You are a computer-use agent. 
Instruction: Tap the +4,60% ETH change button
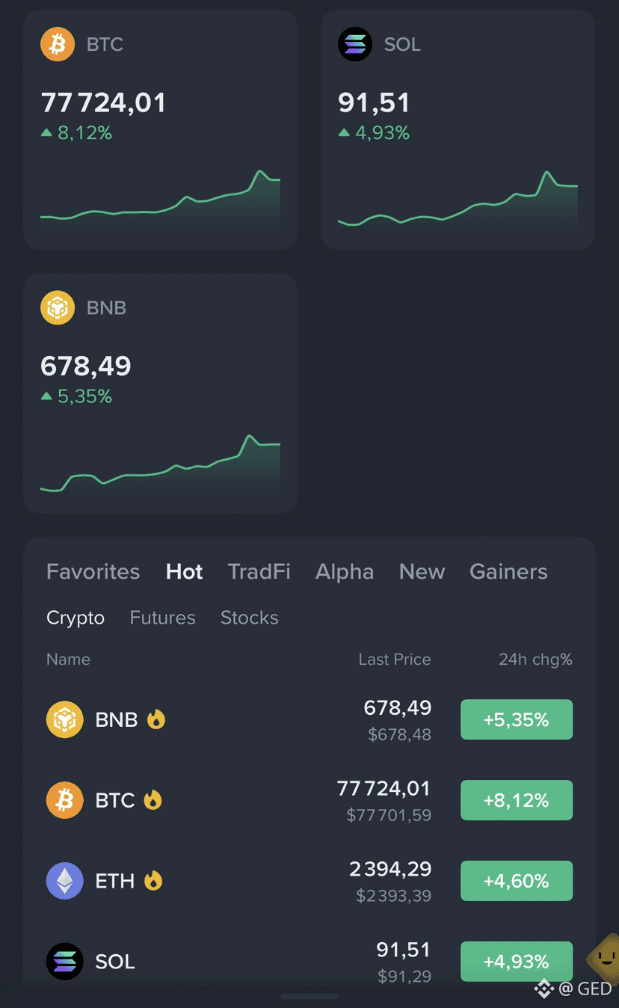(517, 881)
